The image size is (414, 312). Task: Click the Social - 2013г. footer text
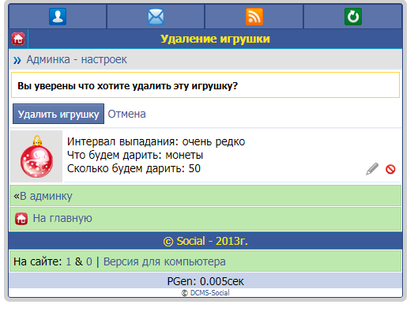[205, 241]
